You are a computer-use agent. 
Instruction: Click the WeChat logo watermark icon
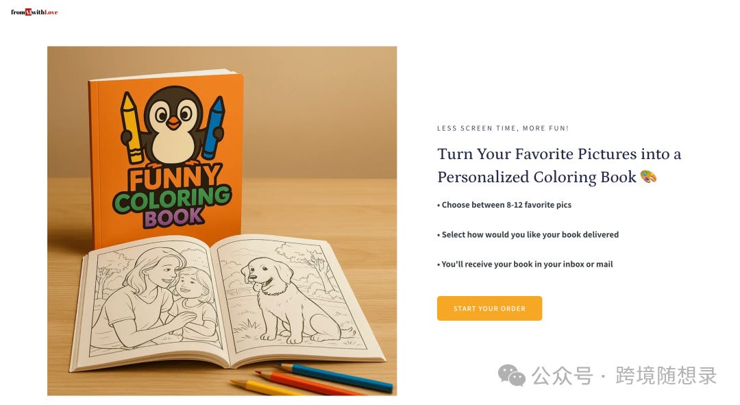pos(512,376)
